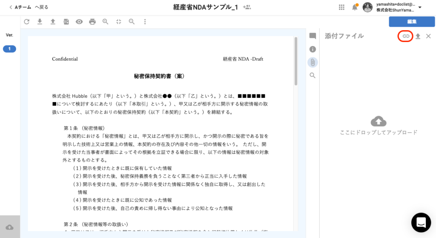This screenshot has height=238, width=436.
Task: Click the 経産省 NDA -Draft header text
Action: coord(243,59)
